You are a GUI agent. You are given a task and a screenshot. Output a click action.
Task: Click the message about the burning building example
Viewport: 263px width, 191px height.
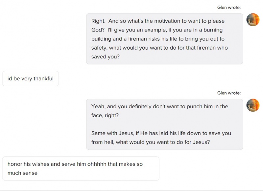tap(164, 39)
